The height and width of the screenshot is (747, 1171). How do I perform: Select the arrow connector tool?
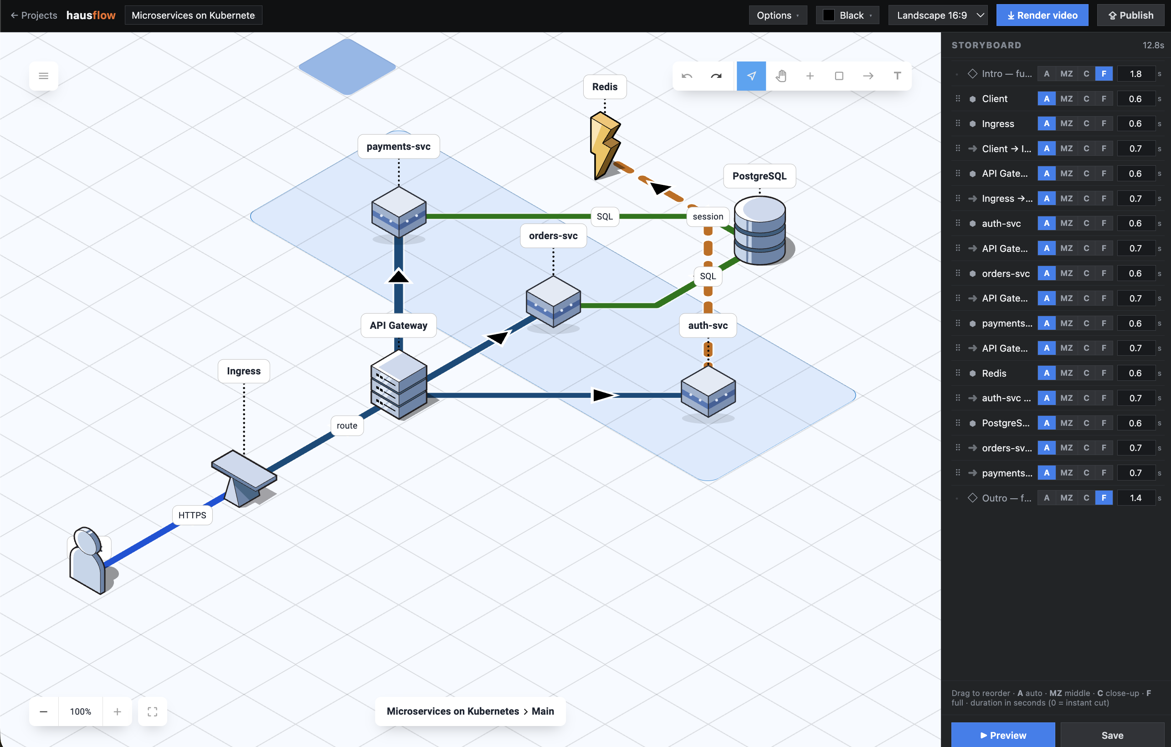868,76
